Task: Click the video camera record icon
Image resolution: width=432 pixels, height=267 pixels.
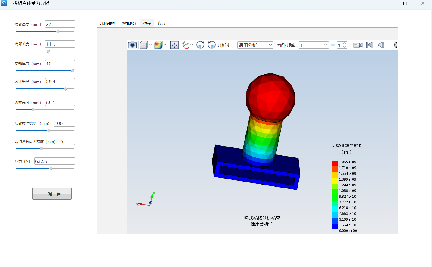Action: pyautogui.click(x=358, y=45)
